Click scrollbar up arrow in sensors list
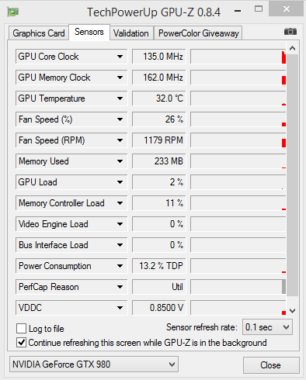 (292, 48)
